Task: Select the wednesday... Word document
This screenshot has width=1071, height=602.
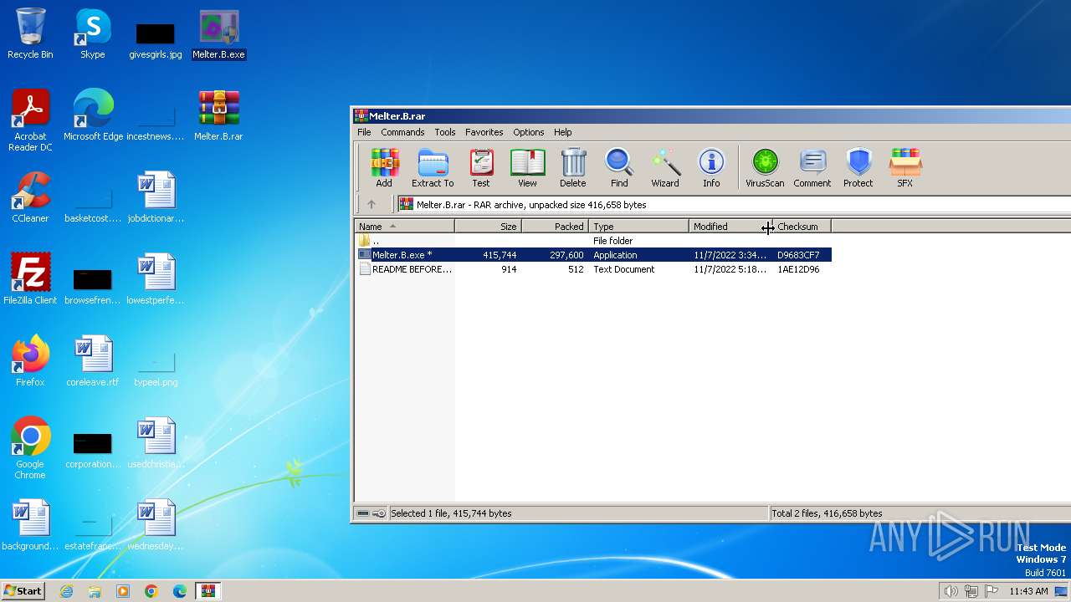Action: (156, 525)
